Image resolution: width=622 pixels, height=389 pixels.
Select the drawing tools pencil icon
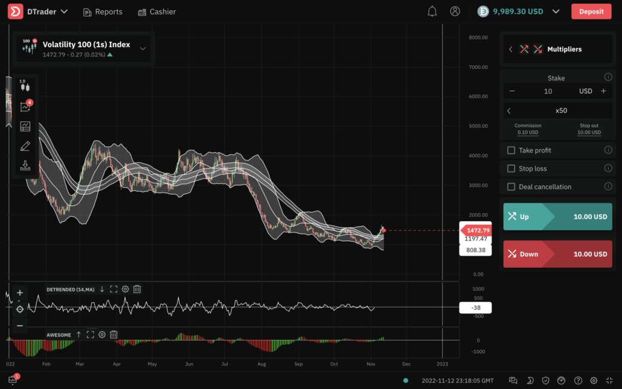[25, 146]
